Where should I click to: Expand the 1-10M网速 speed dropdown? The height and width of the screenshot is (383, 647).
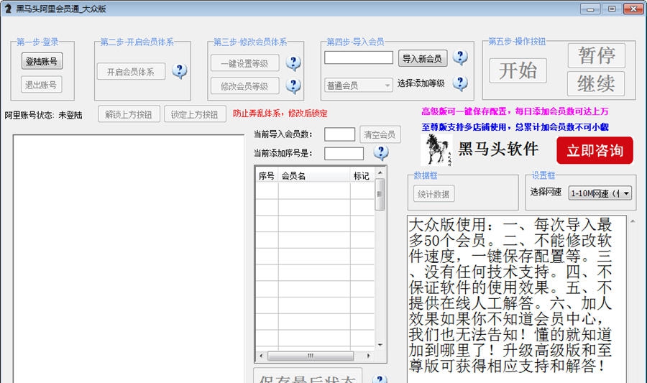(x=600, y=193)
